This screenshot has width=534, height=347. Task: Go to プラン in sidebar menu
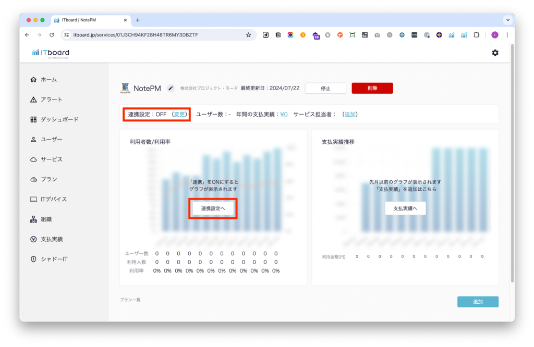[49, 179]
